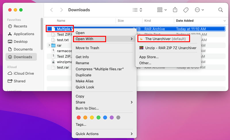Apply the green tag color

(x=98, y=117)
